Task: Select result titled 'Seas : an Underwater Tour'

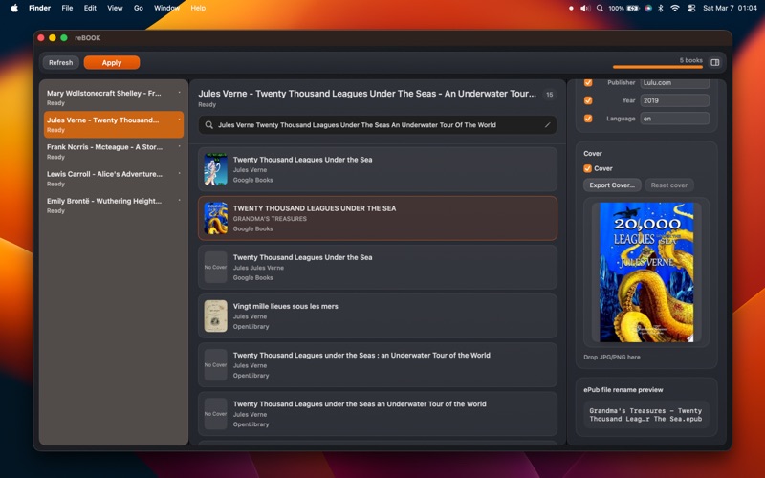Action: 378,364
